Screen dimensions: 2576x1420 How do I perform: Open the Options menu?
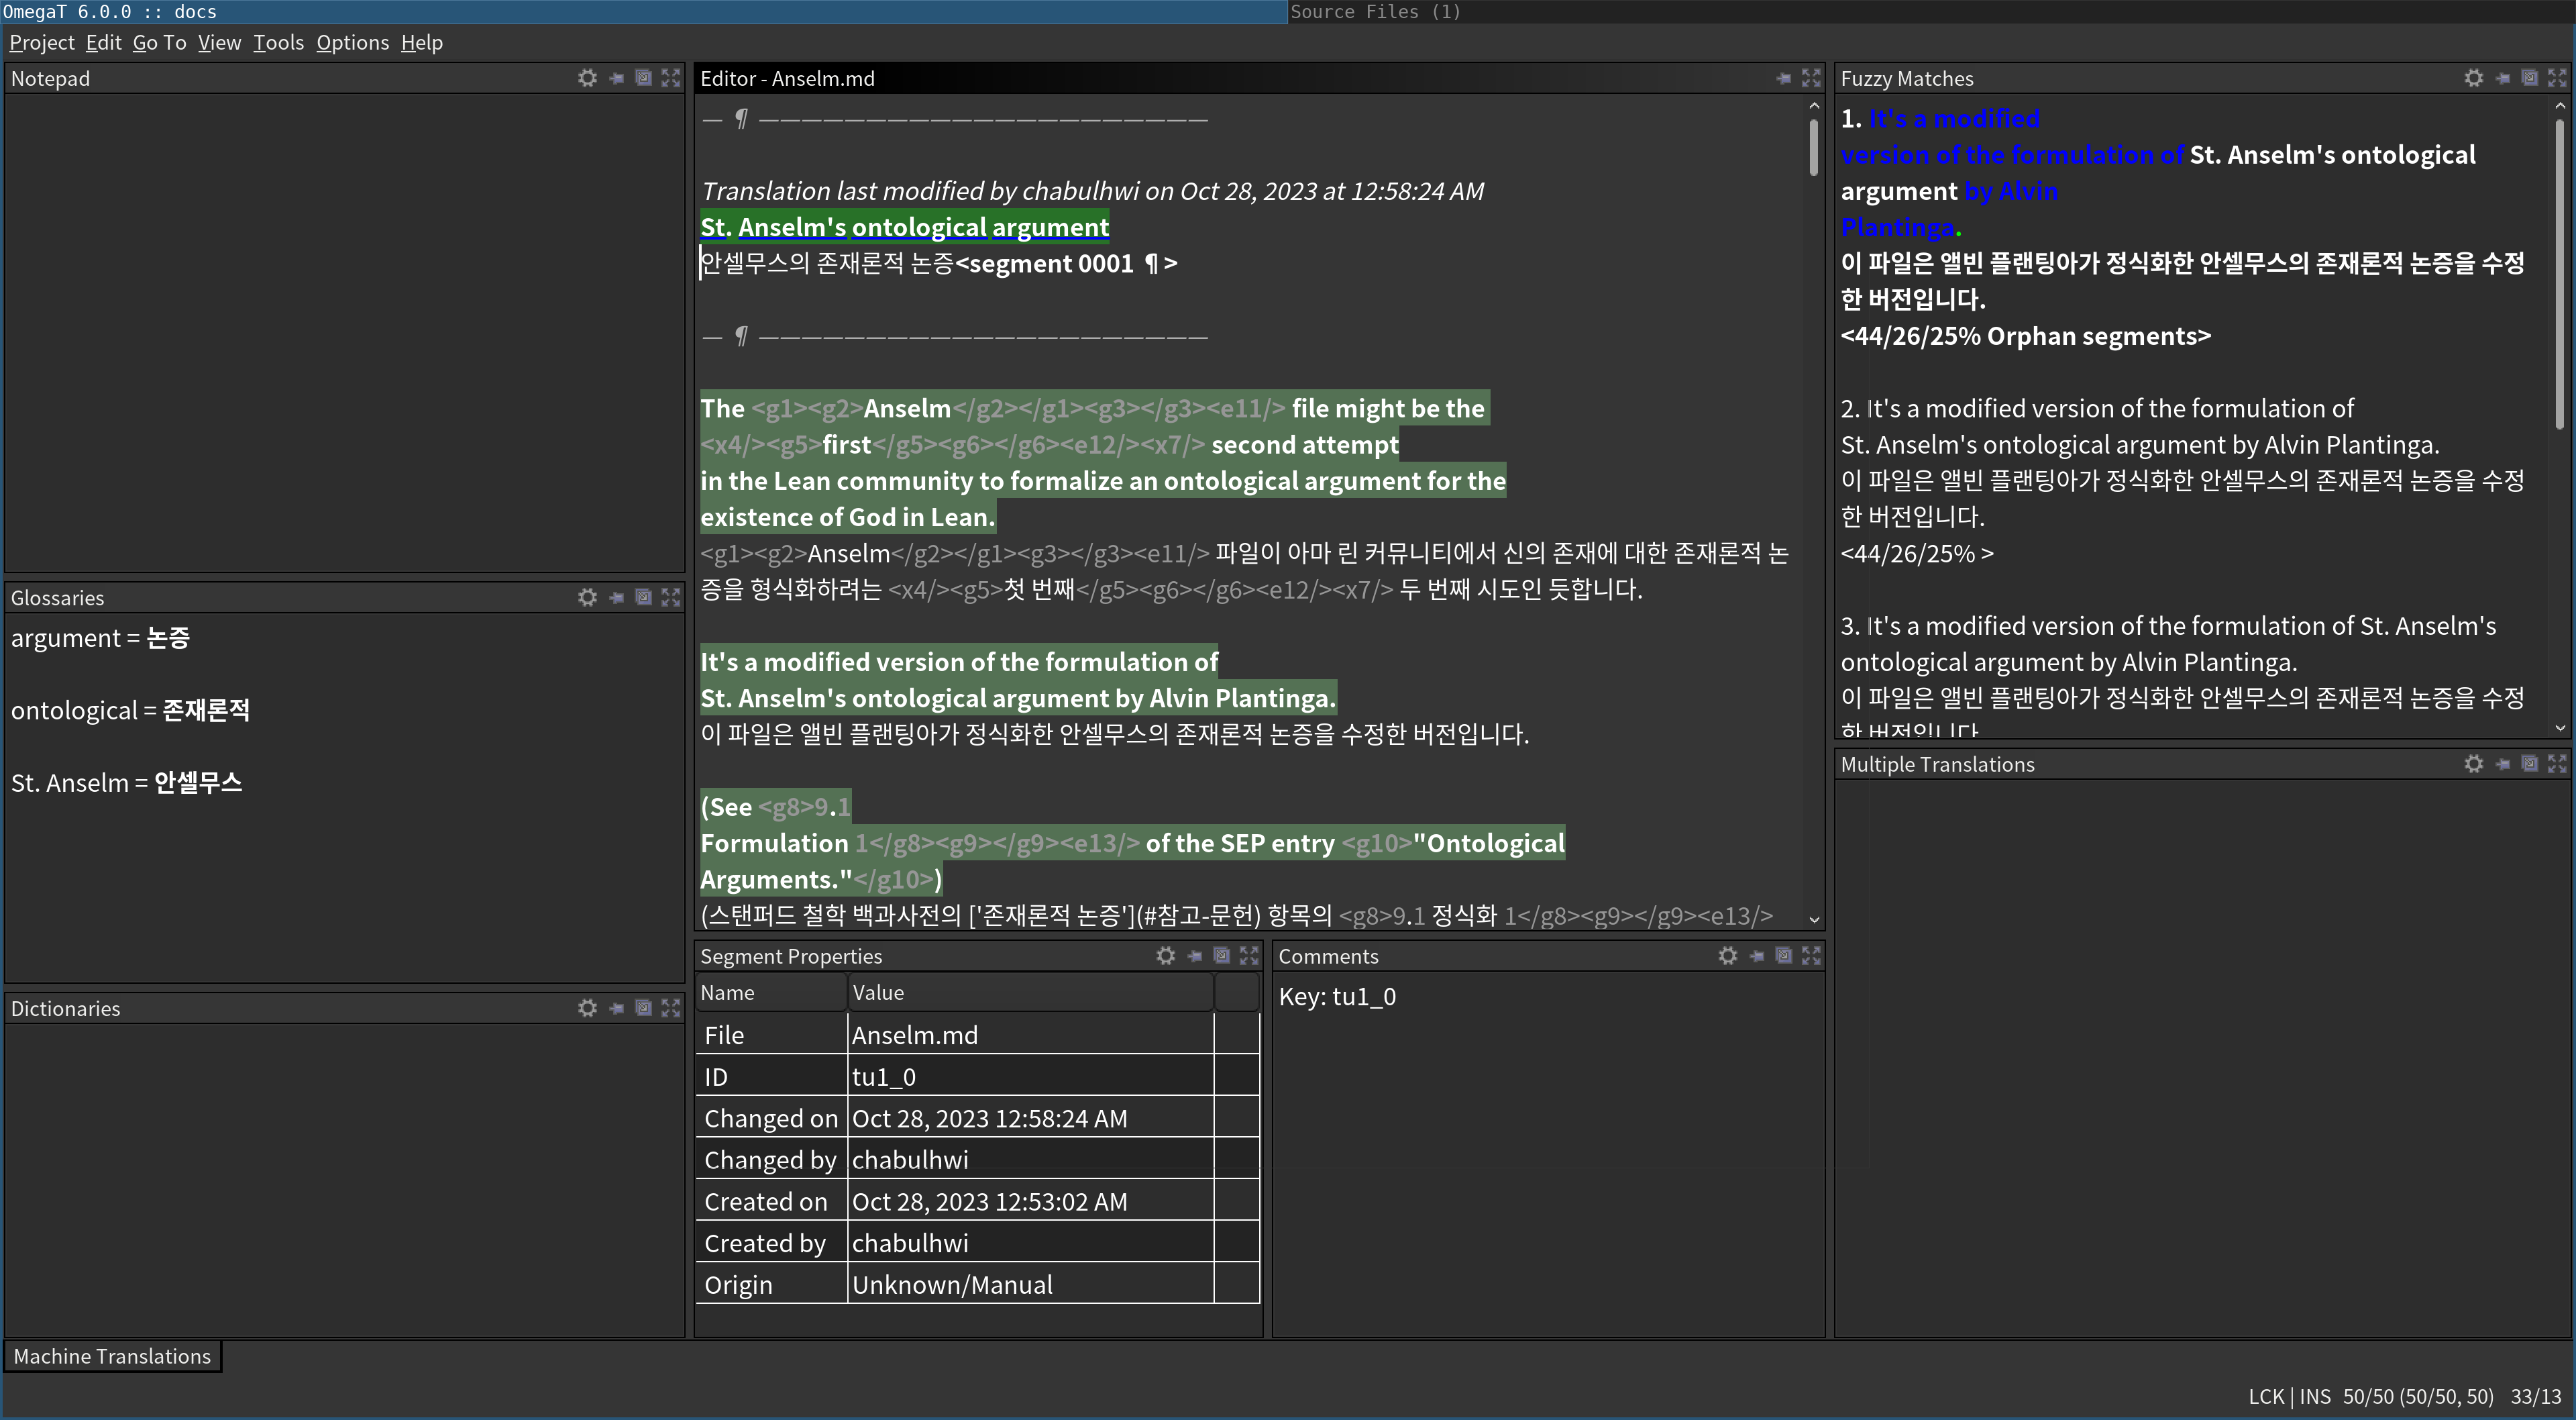(352, 42)
